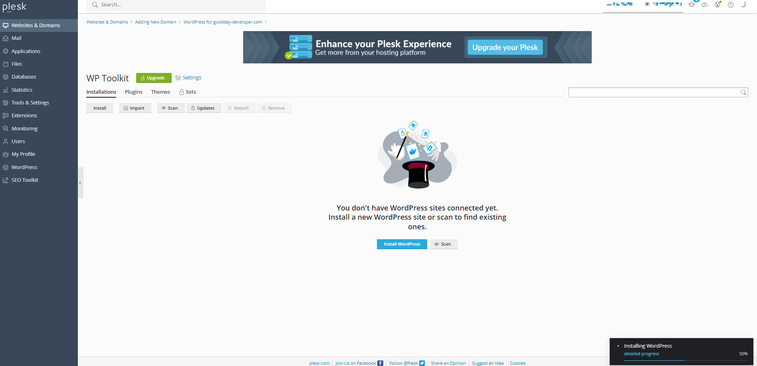Click the green Upgrade button
Screen dimensions: 757x366
(x=154, y=78)
